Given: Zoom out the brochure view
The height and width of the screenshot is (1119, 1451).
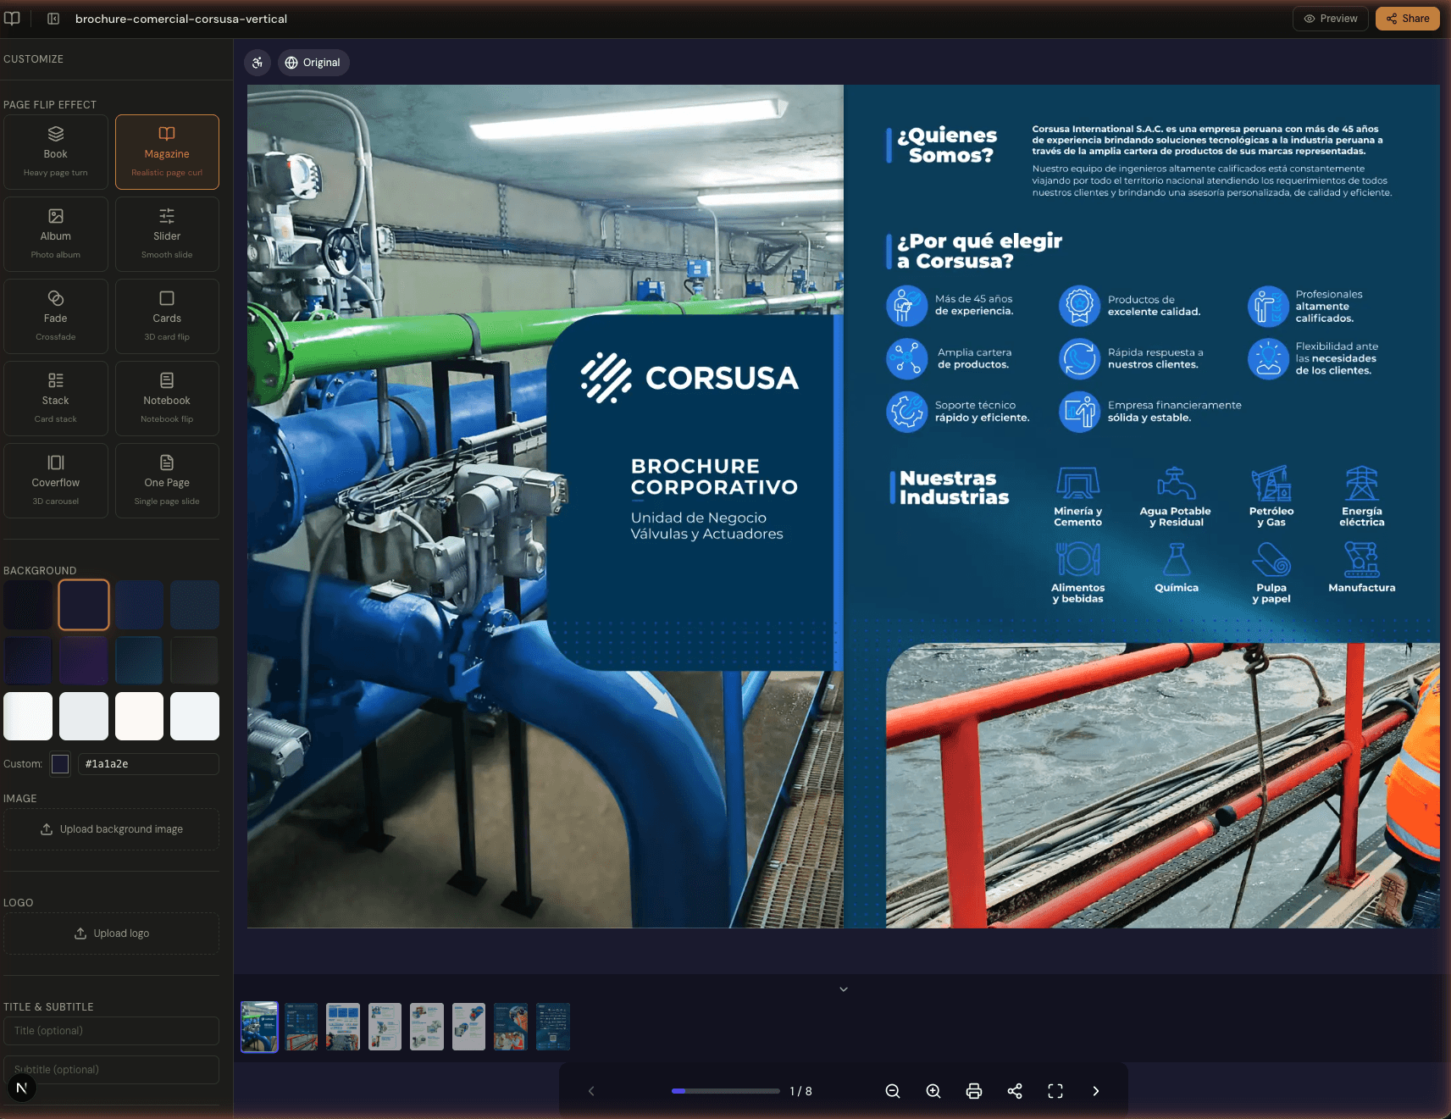Looking at the screenshot, I should (893, 1091).
